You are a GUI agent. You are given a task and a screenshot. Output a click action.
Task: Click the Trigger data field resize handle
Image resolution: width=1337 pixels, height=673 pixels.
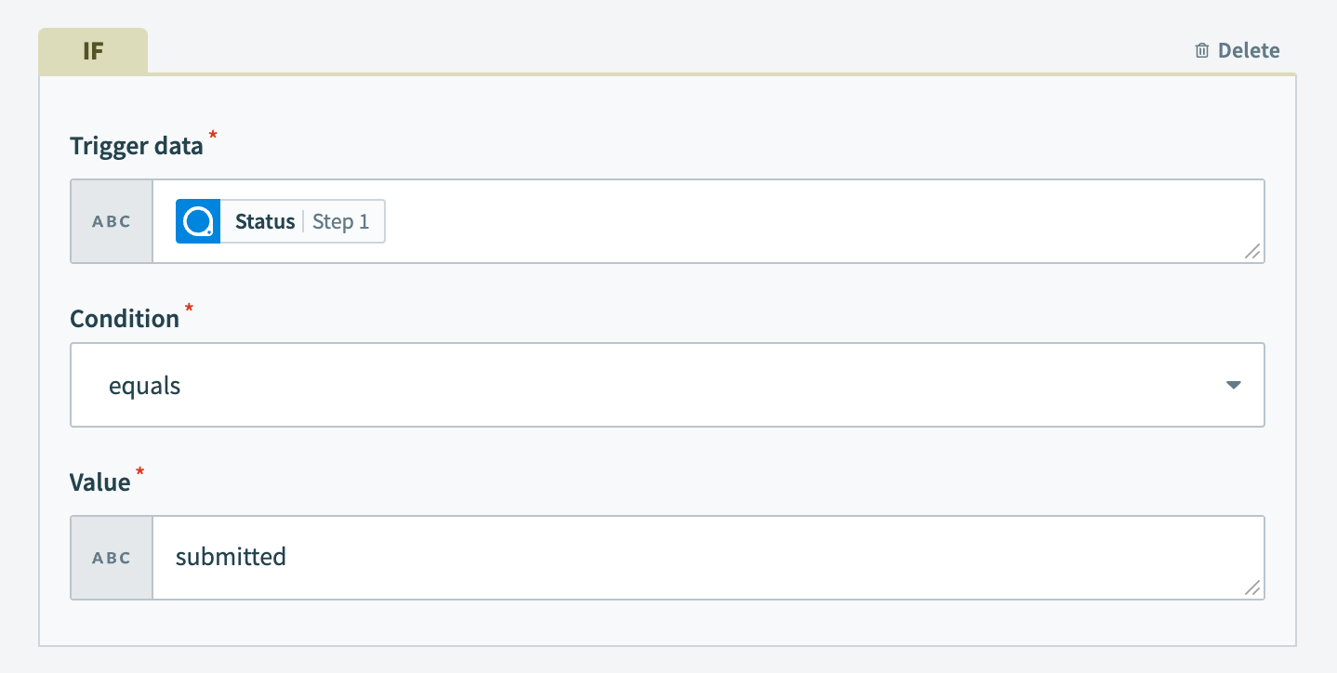(1252, 251)
